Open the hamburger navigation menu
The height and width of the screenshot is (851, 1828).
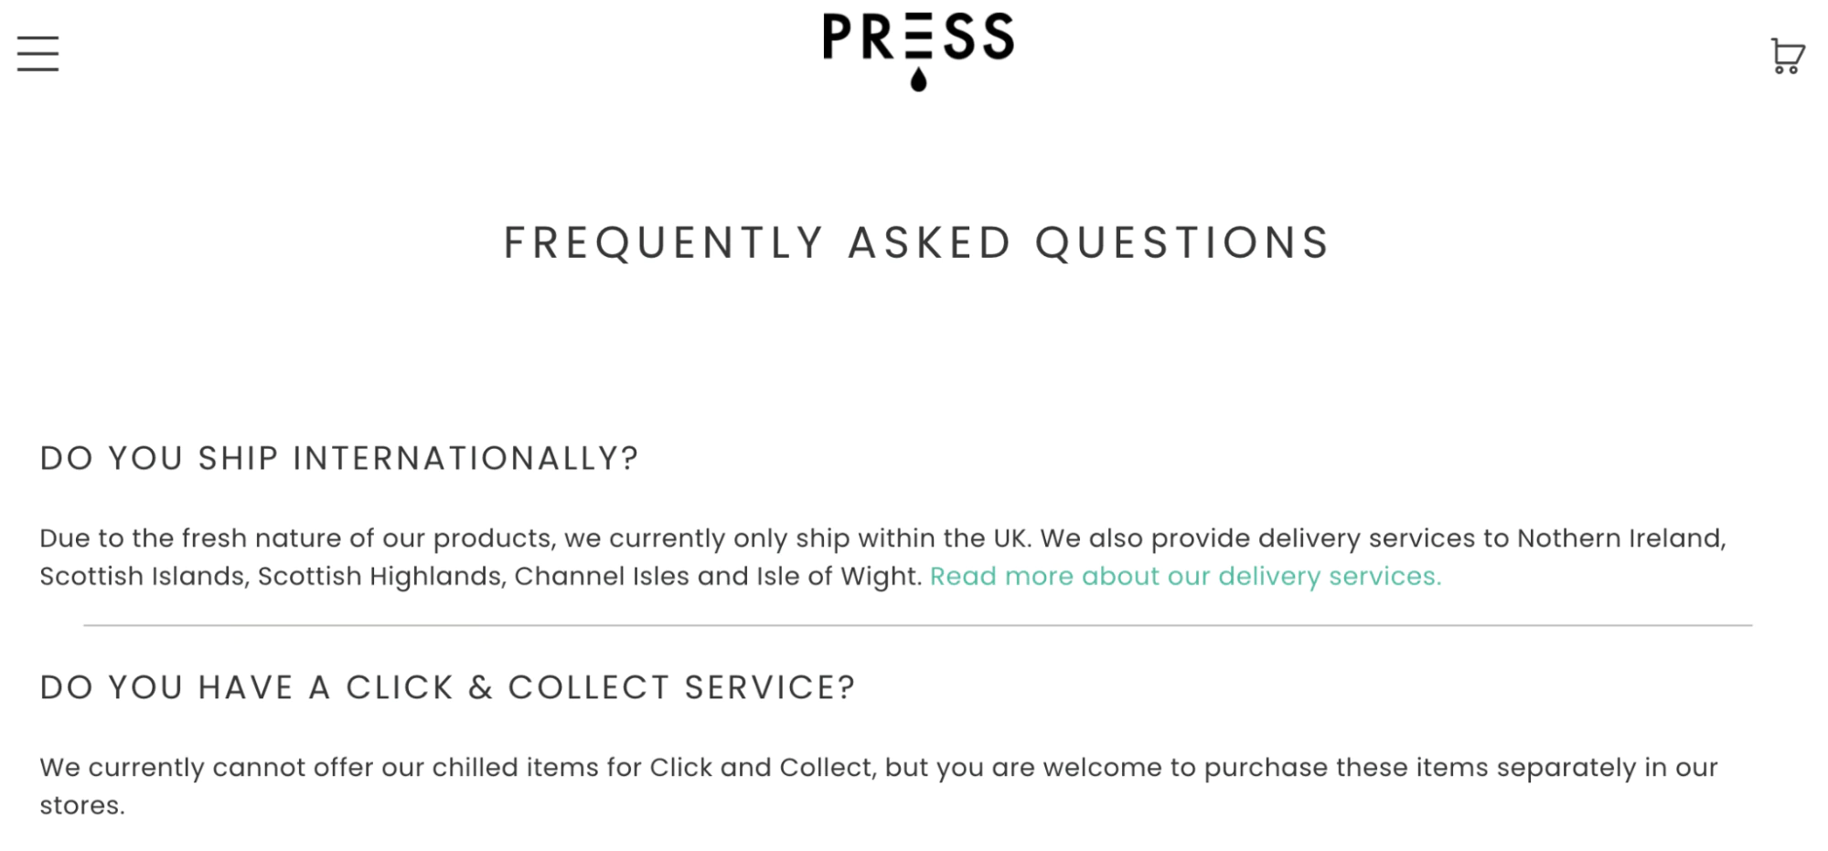(x=37, y=54)
